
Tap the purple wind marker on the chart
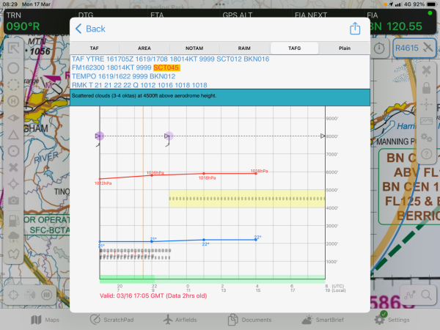[x=100, y=136]
